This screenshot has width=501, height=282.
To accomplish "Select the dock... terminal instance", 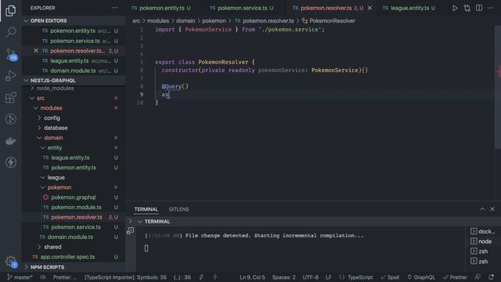I will click(x=482, y=231).
